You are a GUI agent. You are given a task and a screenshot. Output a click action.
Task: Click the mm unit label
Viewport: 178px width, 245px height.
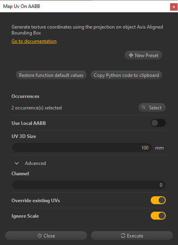point(159,148)
